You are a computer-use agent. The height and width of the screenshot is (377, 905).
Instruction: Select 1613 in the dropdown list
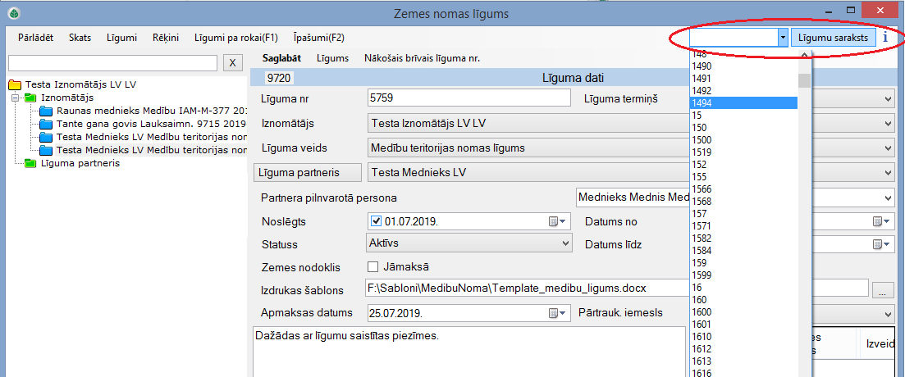pyautogui.click(x=744, y=361)
